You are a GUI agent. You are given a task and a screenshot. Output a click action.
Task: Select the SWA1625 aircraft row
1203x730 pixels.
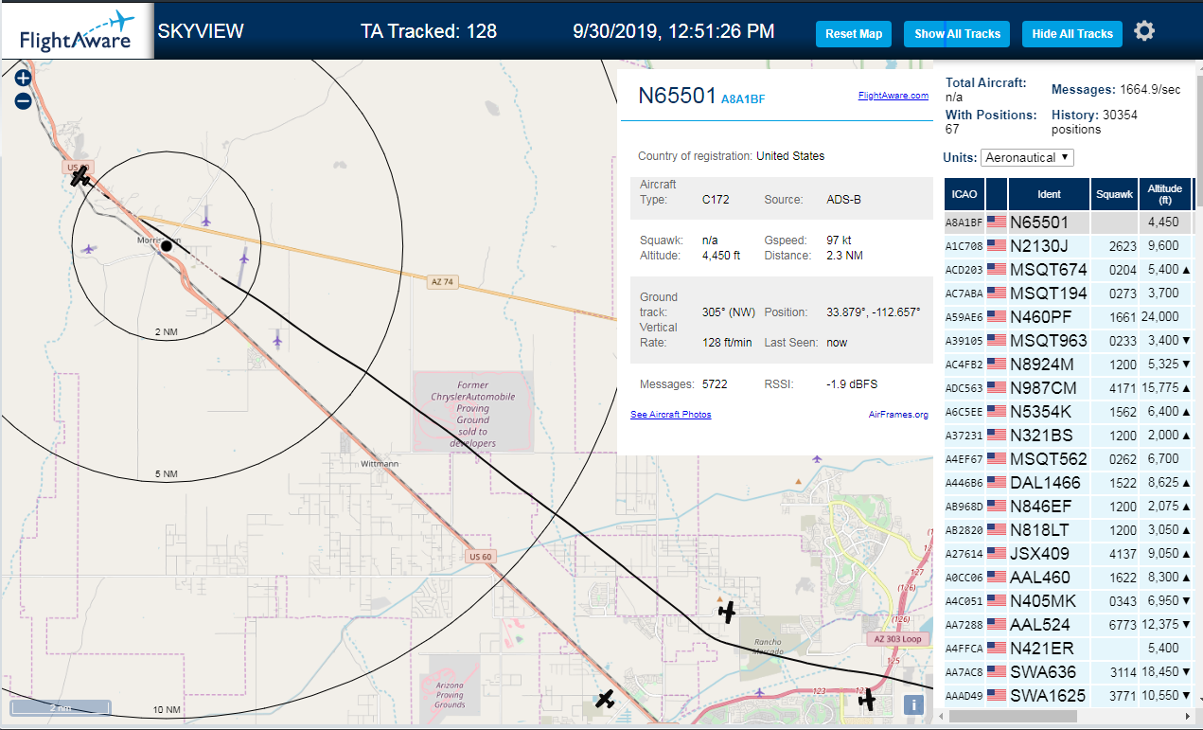click(1069, 696)
